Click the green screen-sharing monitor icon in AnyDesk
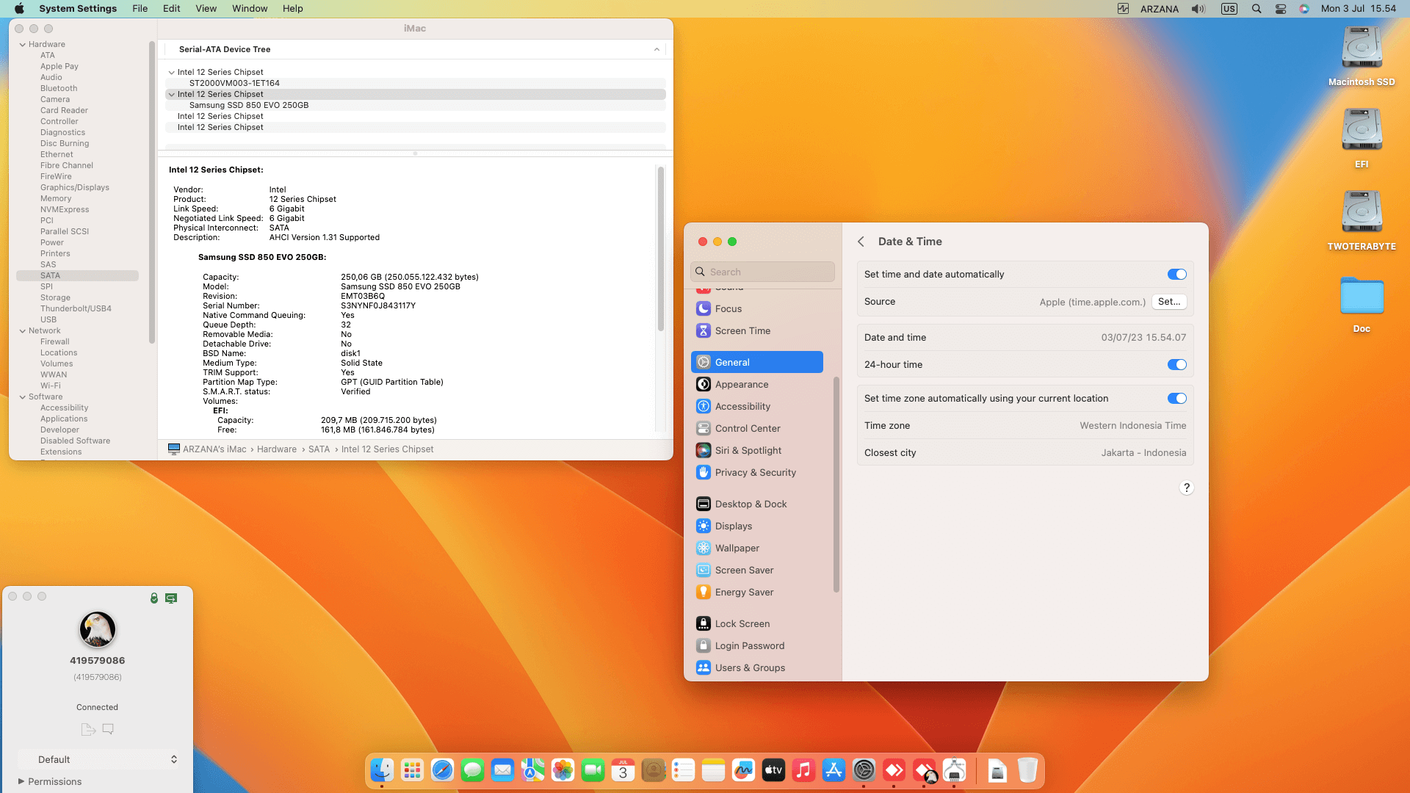 [171, 598]
